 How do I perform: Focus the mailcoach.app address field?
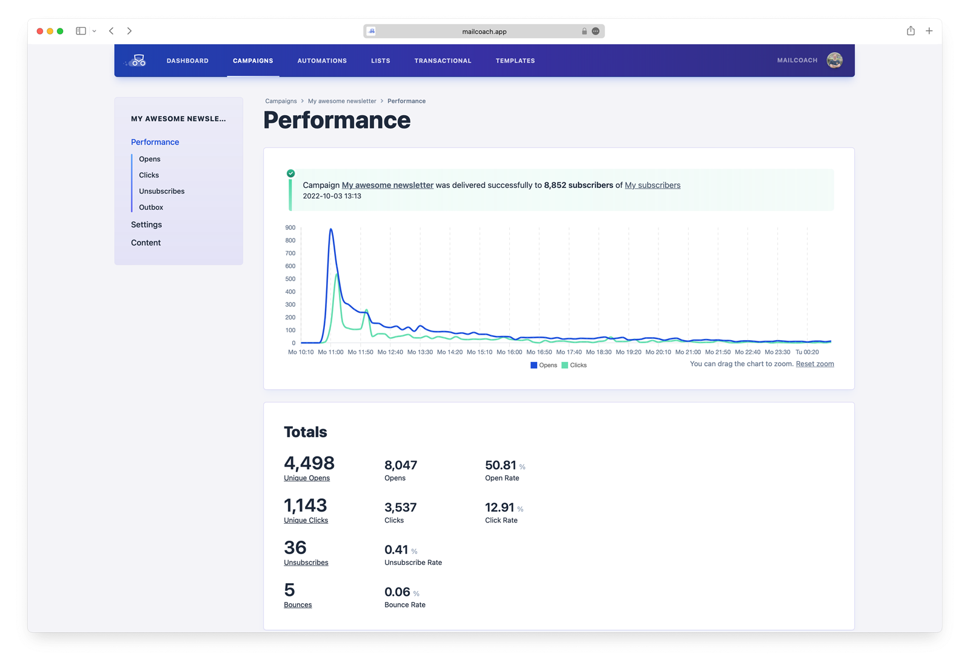point(484,31)
